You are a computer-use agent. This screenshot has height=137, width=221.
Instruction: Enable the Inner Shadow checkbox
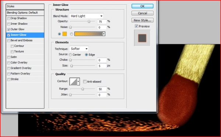[9, 24]
